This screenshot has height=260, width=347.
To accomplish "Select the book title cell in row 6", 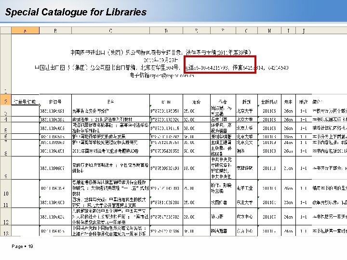I will [110, 137].
